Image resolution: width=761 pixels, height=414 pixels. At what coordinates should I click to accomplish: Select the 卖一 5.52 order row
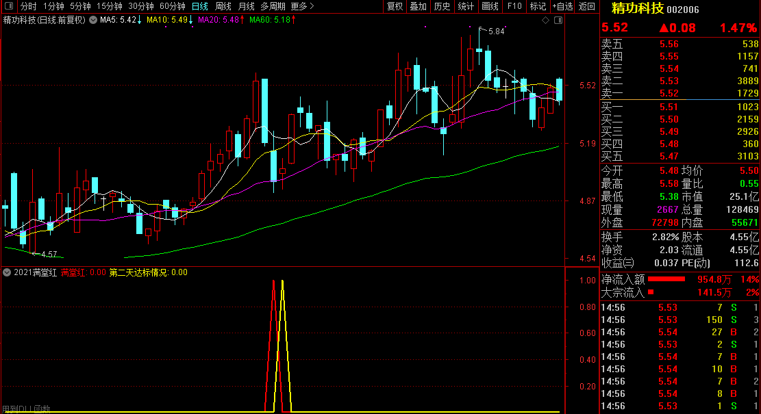click(x=679, y=93)
